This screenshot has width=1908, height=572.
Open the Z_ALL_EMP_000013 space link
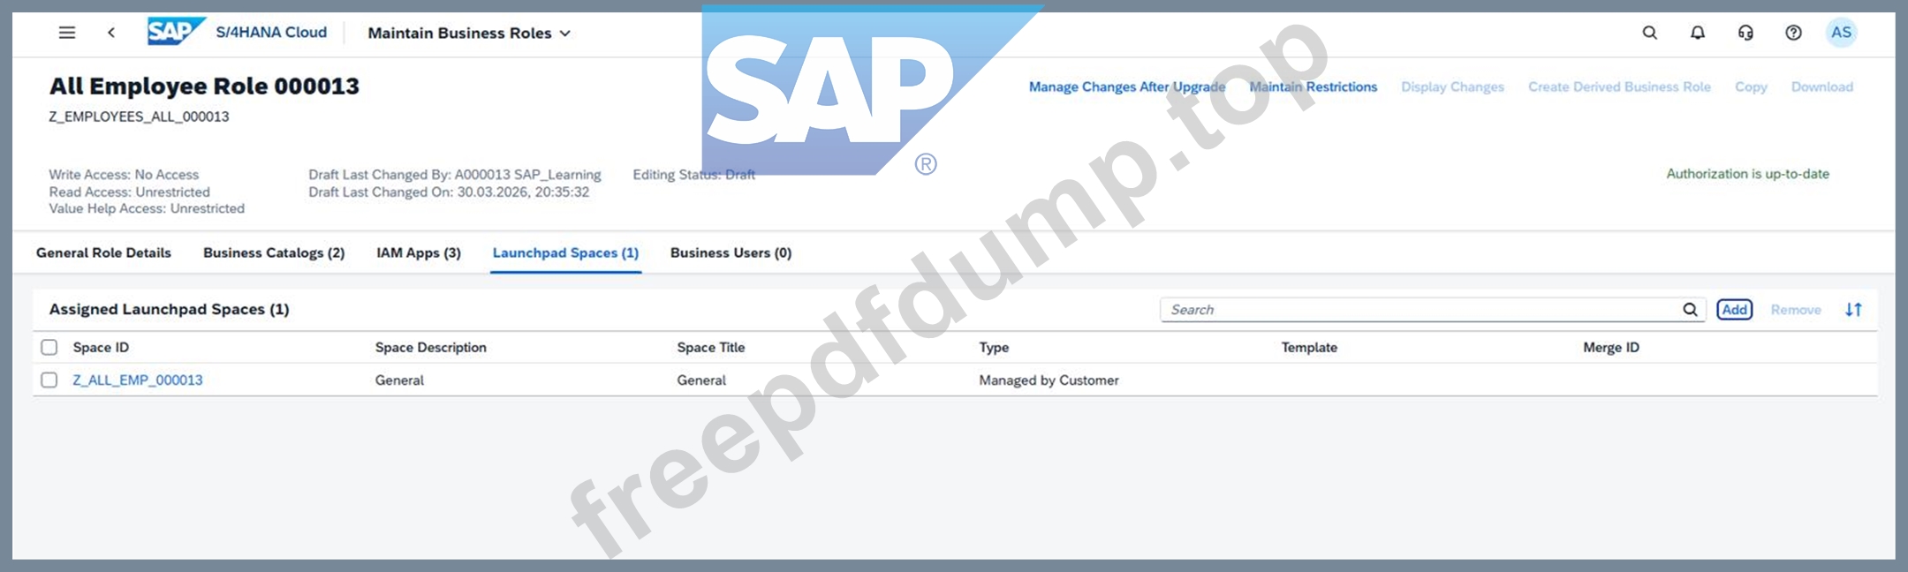pyautogui.click(x=138, y=380)
